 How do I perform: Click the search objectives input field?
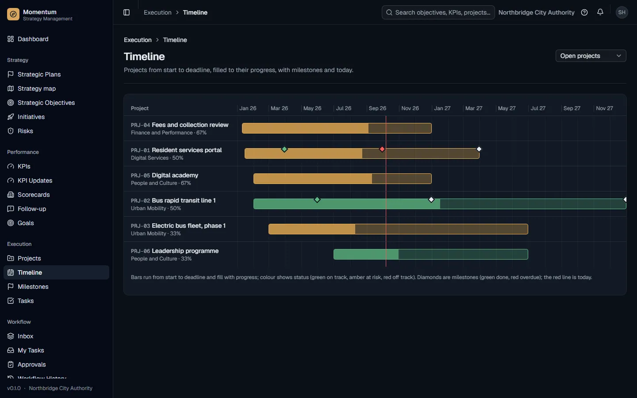coord(438,12)
